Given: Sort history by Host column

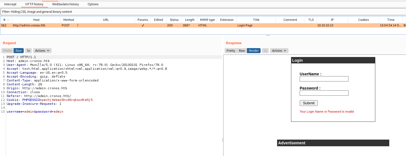Looking at the screenshot, I should [x=36, y=20].
